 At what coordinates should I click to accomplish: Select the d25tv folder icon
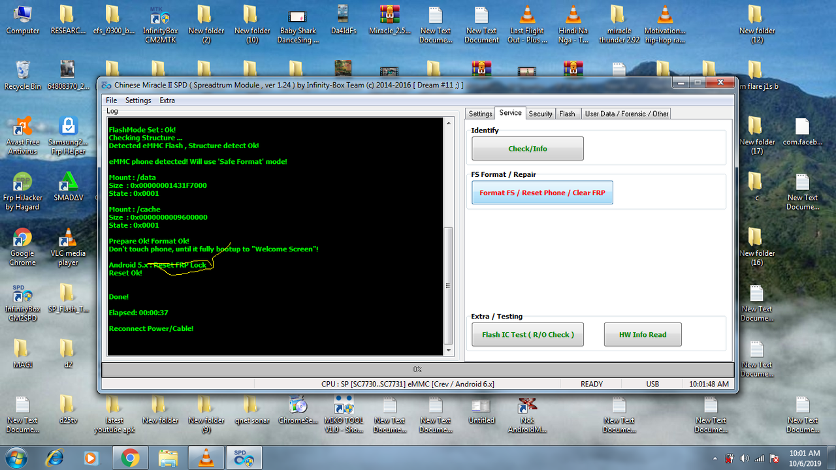pyautogui.click(x=68, y=409)
